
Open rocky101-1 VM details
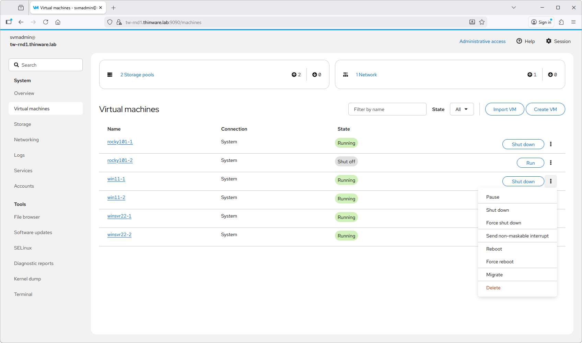(x=120, y=142)
